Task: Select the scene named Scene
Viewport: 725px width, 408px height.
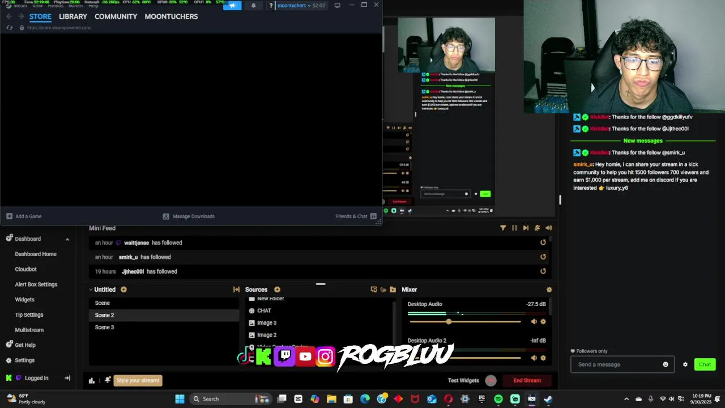Action: tap(164, 303)
